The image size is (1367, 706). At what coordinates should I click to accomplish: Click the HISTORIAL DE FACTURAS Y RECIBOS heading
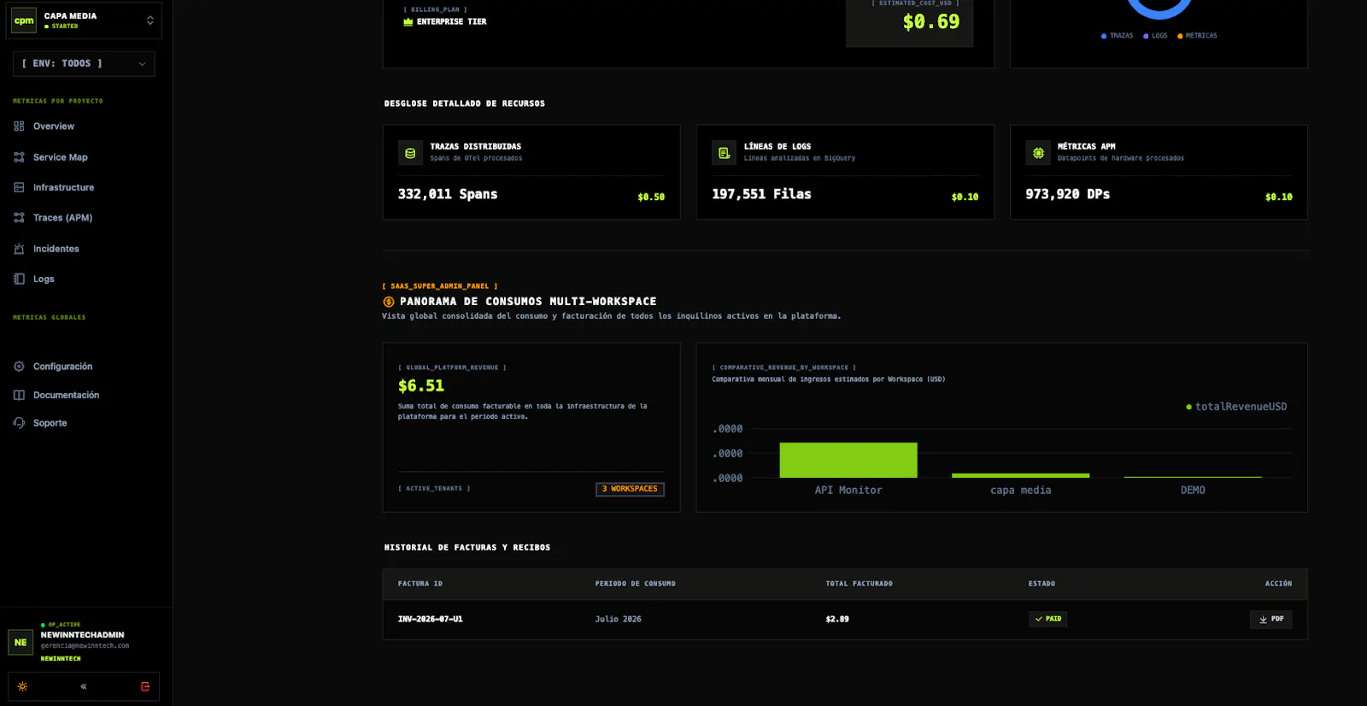467,548
